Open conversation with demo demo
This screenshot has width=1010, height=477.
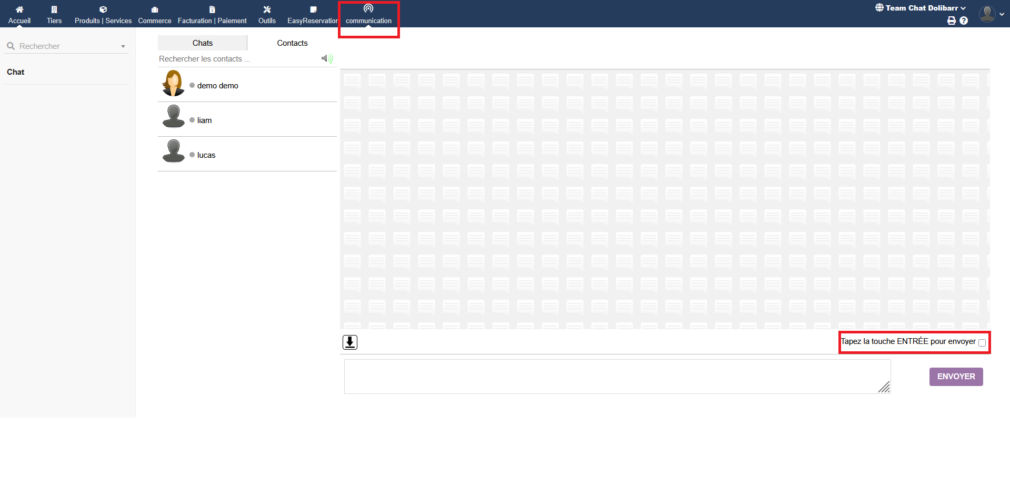tap(218, 86)
